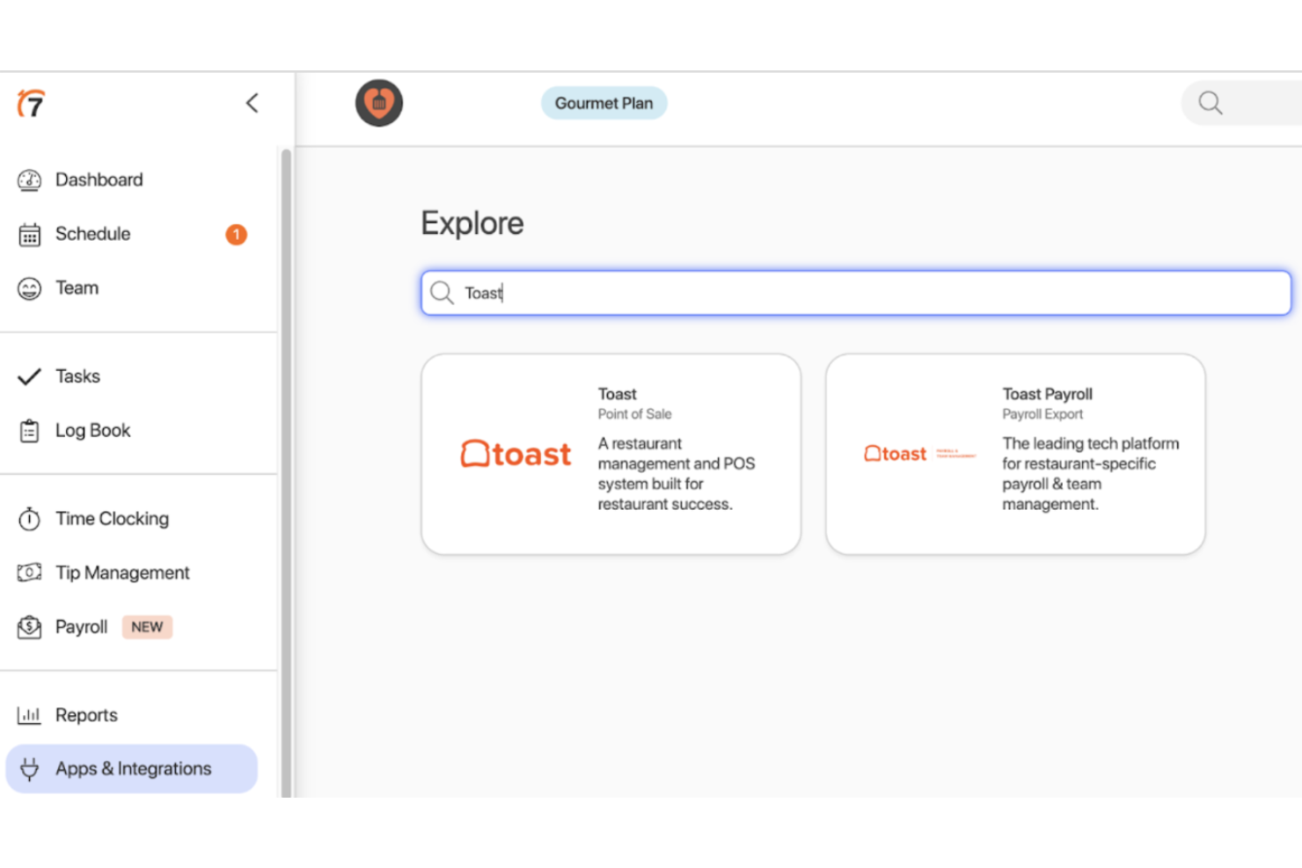Click the Schedule calendar icon
This screenshot has height=868, width=1302.
[29, 235]
